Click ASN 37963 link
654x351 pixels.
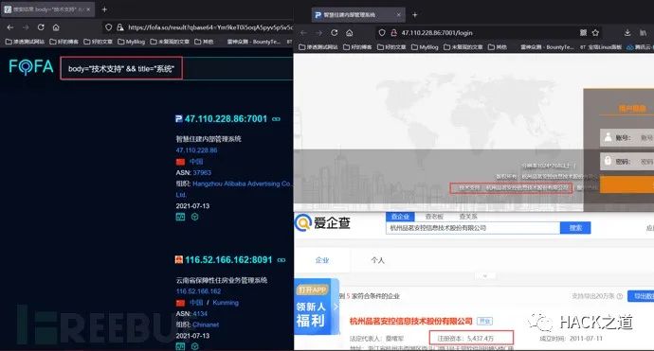pyautogui.click(x=202, y=172)
